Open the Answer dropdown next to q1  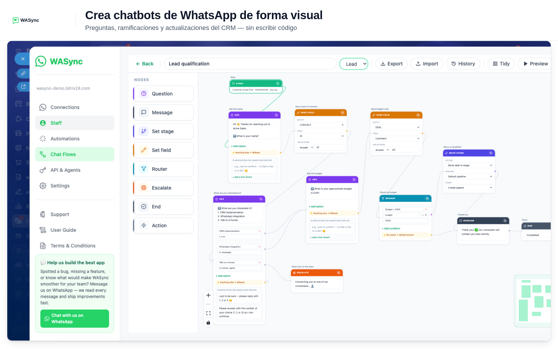(306, 147)
